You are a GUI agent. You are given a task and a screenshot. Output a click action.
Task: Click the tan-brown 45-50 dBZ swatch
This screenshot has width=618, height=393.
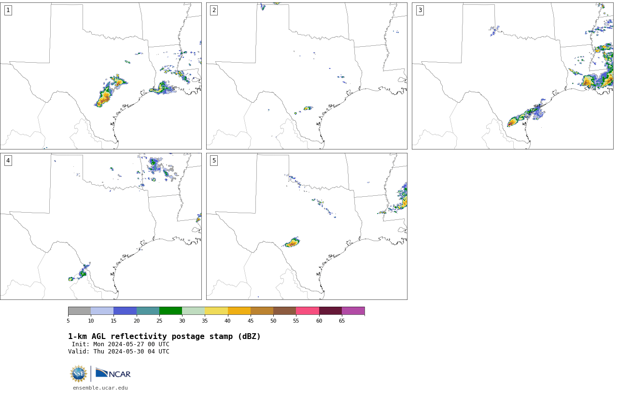[x=262, y=311]
